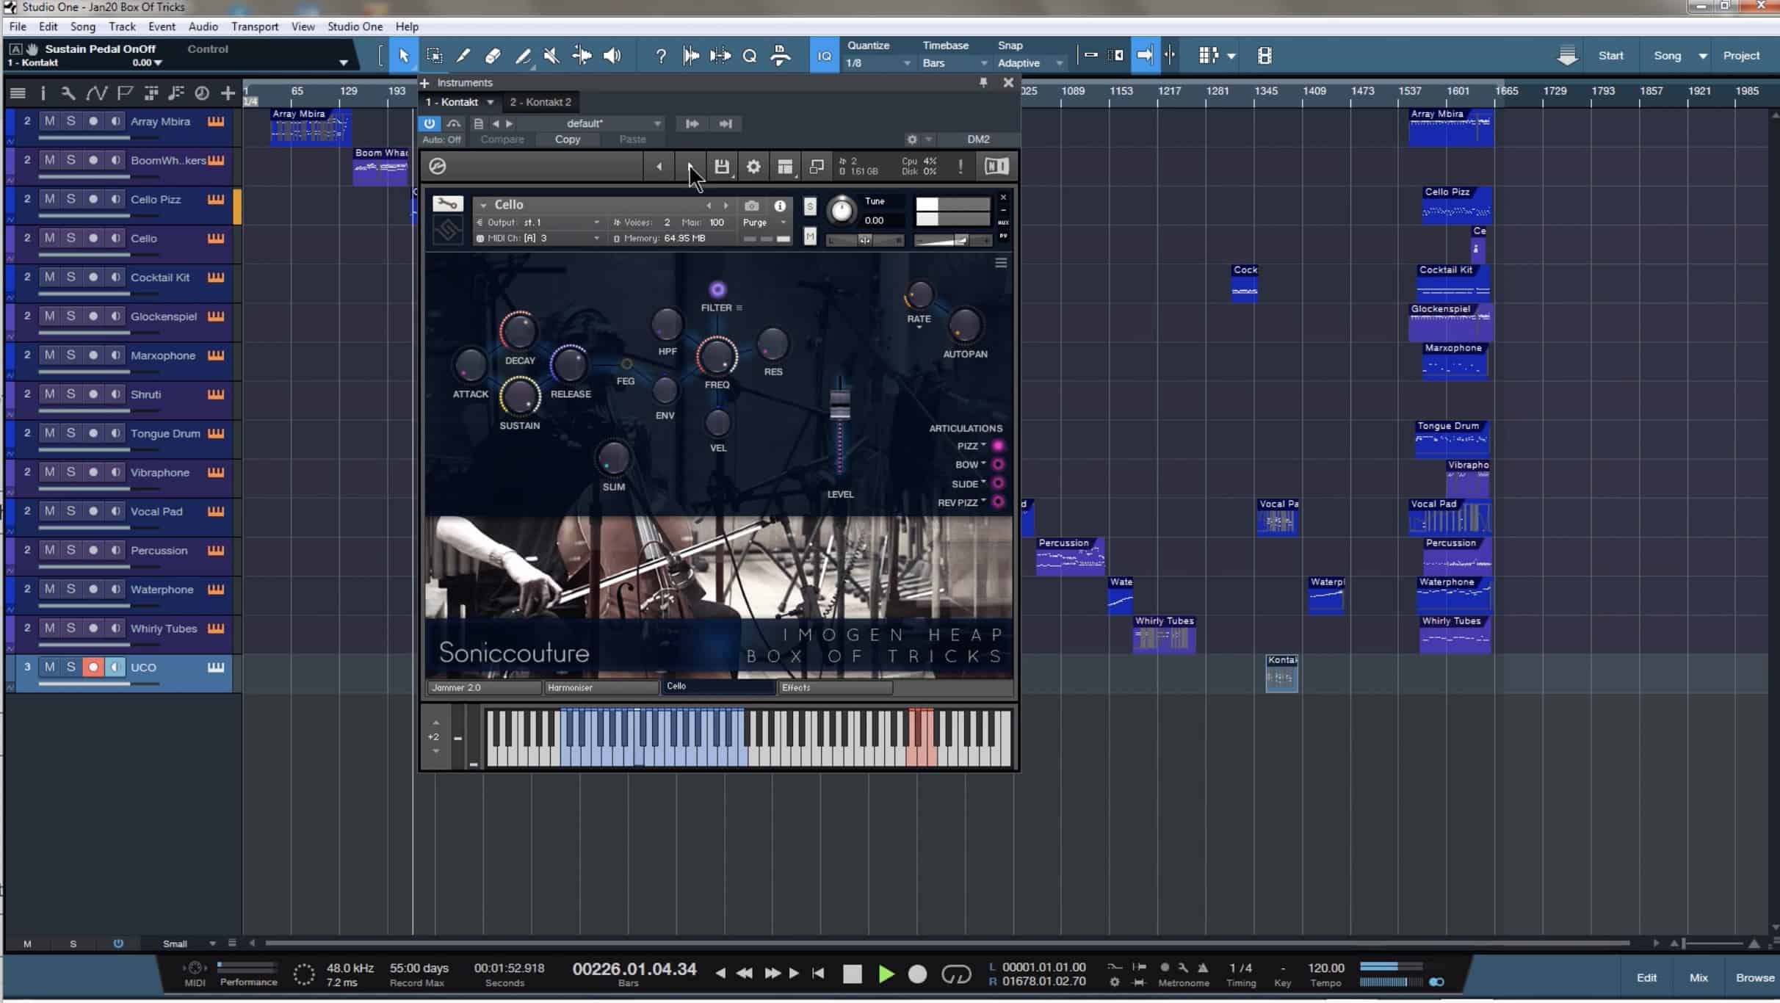Open the Mix view
This screenshot has height=1003, width=1780.
pyautogui.click(x=1698, y=977)
